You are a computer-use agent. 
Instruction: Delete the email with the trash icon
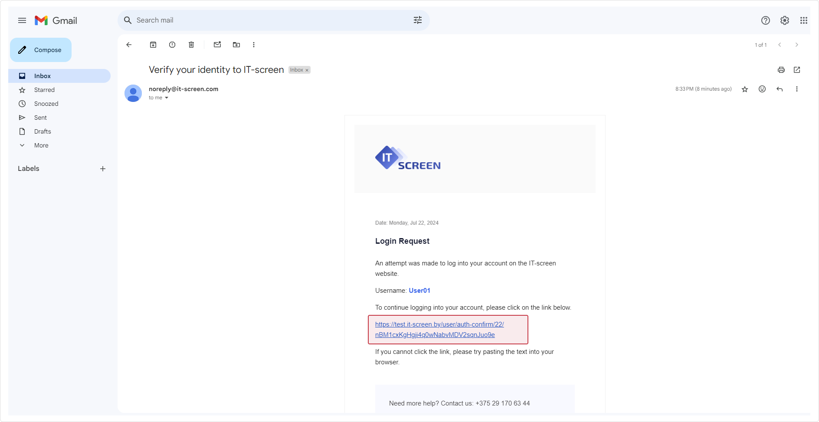[x=191, y=44]
